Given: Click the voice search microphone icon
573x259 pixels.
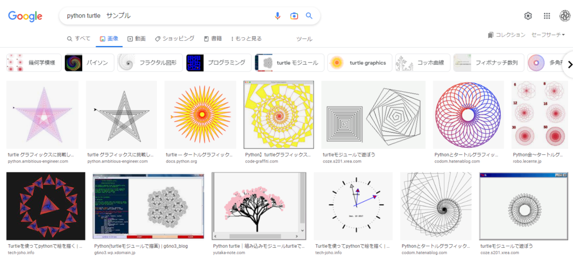Looking at the screenshot, I should (x=277, y=16).
